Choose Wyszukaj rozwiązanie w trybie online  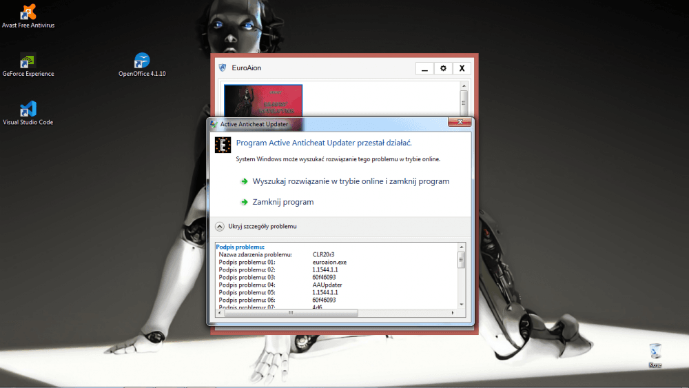tap(351, 181)
